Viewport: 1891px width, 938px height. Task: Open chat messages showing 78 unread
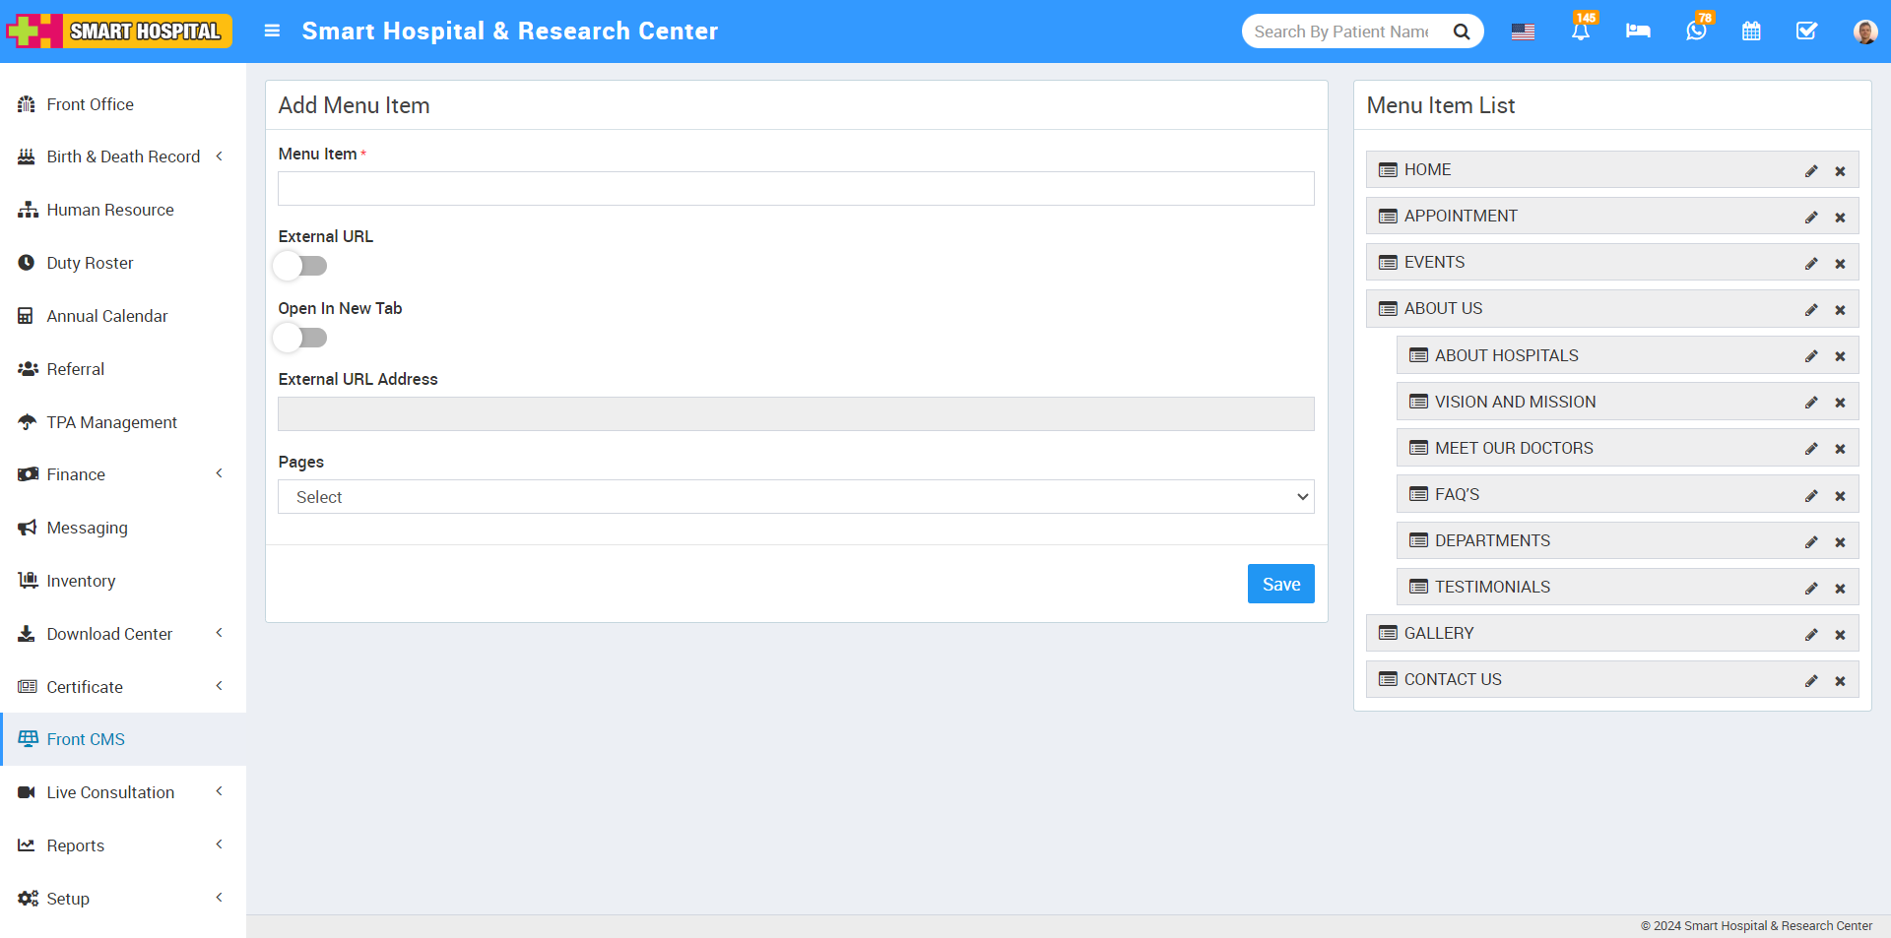point(1695,31)
